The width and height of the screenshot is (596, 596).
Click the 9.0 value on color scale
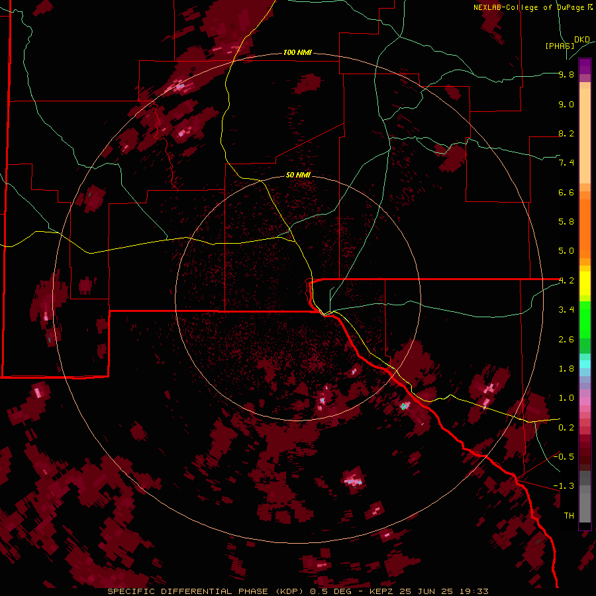pyautogui.click(x=566, y=105)
